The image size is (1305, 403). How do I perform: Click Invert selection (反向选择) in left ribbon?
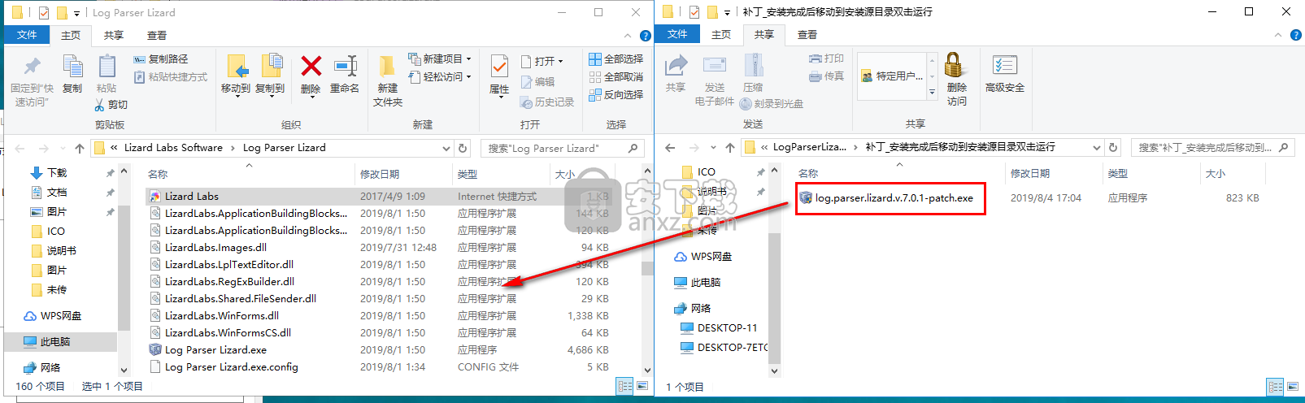pos(616,95)
